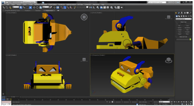This screenshot has width=194, height=106.
Task: Switch to the Object Paint ribbon tab
Action: 50,11
